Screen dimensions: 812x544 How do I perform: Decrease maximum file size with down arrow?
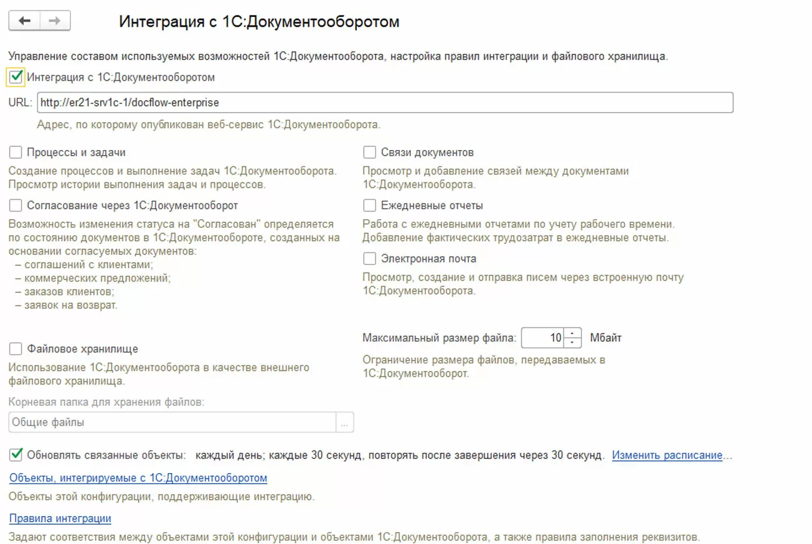(572, 343)
